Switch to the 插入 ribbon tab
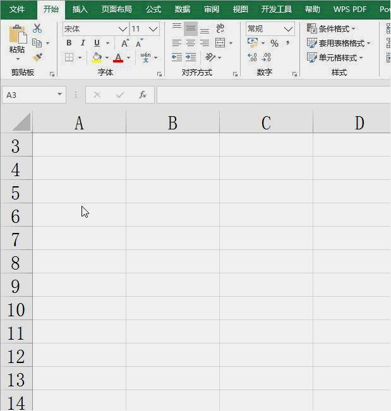Screen dimensions: 391x411 (x=80, y=9)
